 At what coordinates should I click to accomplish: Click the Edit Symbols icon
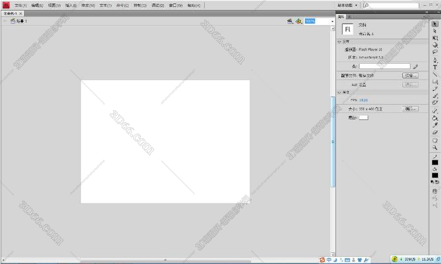298,21
